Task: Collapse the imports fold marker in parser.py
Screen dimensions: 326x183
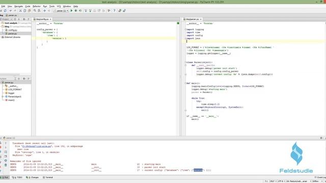Action: [185, 29]
